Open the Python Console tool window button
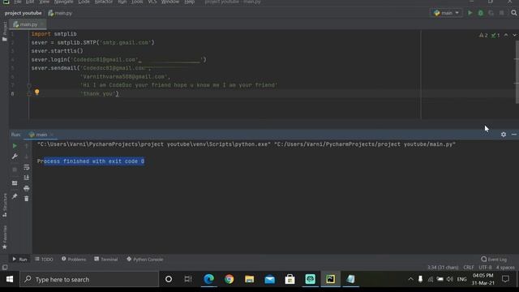Viewport: 519px width, 292px height. coord(144,260)
